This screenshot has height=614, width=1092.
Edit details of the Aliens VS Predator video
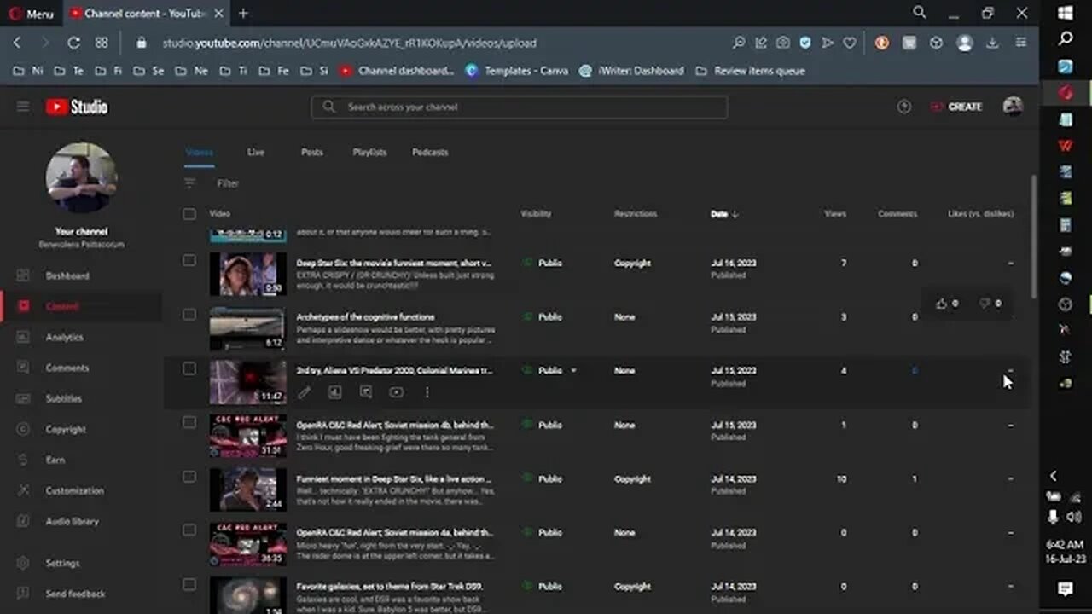tap(305, 392)
